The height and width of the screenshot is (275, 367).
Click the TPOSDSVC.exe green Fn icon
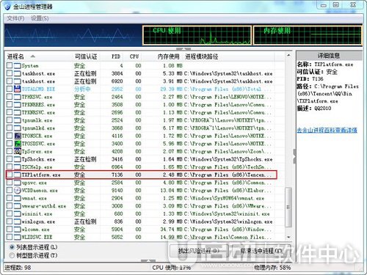18,144
